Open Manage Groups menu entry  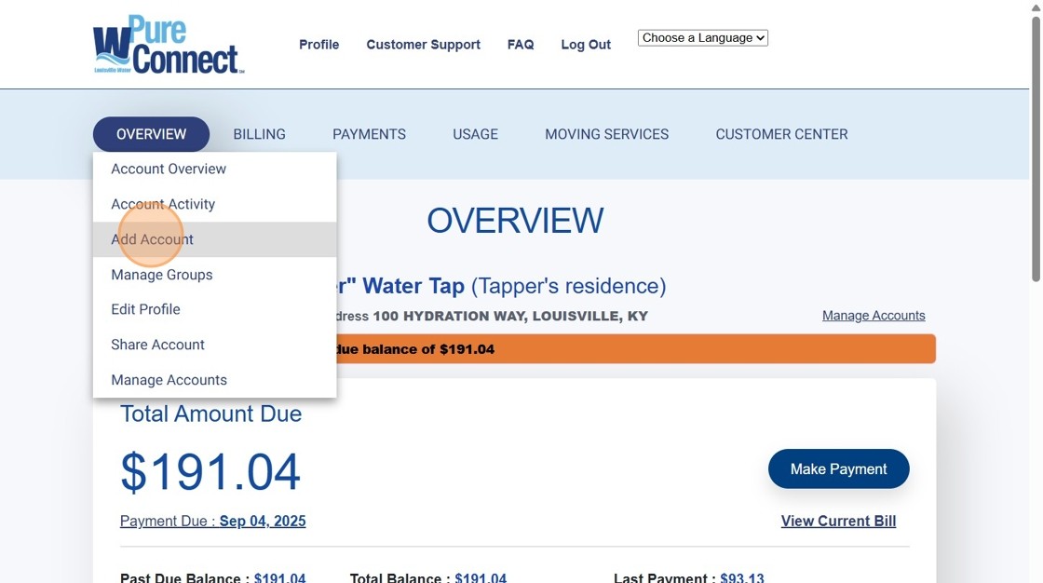[162, 275]
